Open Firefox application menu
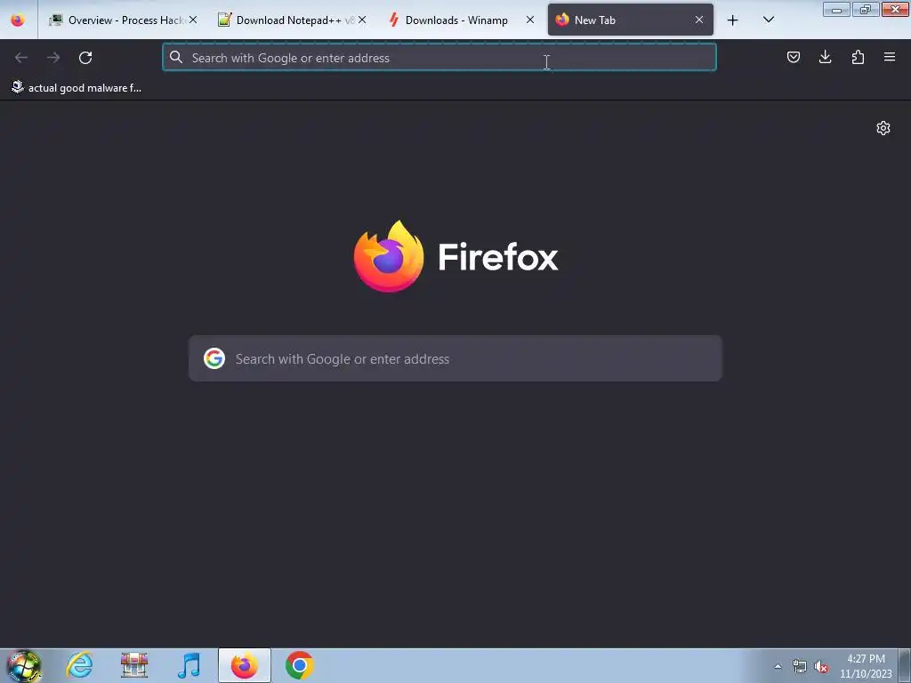 point(889,57)
